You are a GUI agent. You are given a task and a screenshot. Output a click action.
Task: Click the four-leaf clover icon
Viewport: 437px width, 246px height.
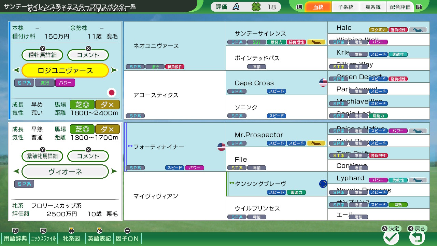tap(256, 7)
